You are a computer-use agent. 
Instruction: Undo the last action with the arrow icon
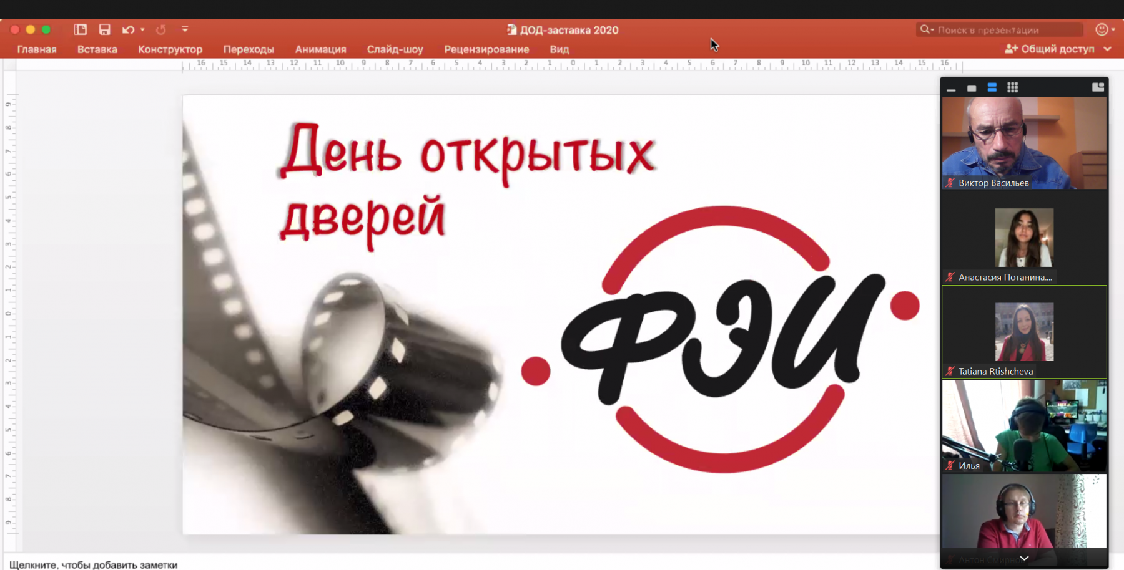(x=128, y=29)
